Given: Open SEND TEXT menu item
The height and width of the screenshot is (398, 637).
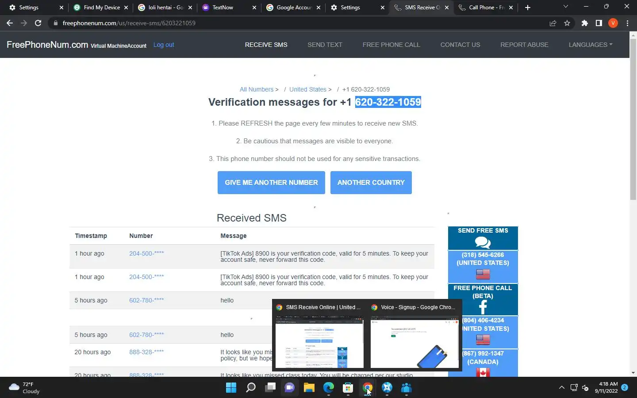Looking at the screenshot, I should [325, 45].
